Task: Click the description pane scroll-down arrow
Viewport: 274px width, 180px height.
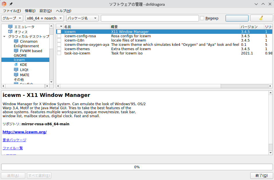Action: 271,153
